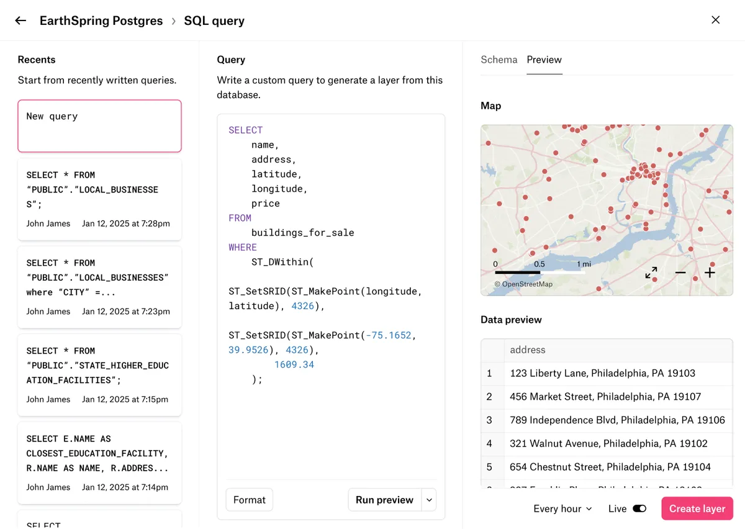Open the Every hour refresh dropdown
745x529 pixels.
(562, 509)
